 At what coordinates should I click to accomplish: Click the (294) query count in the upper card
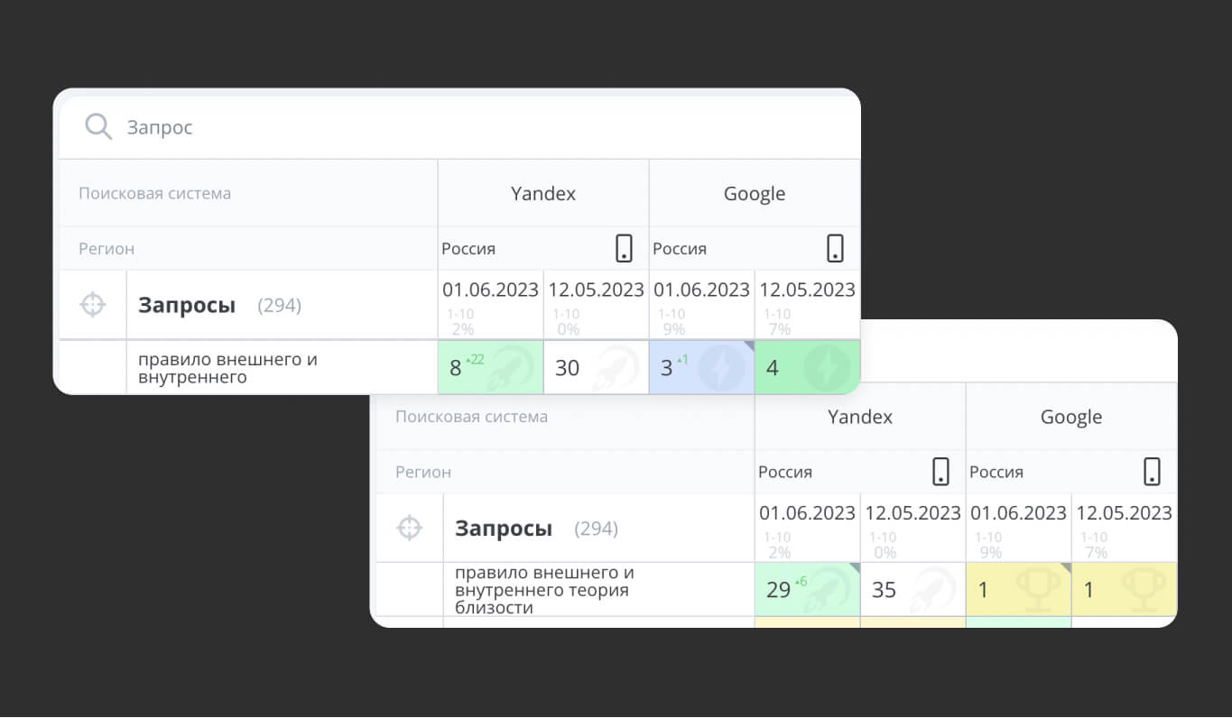tap(279, 306)
